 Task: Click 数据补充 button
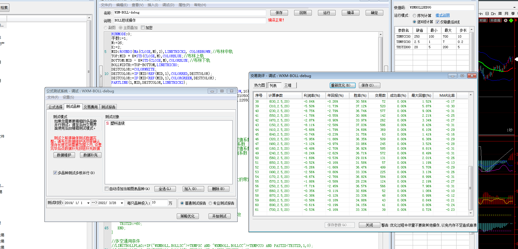coord(91,155)
